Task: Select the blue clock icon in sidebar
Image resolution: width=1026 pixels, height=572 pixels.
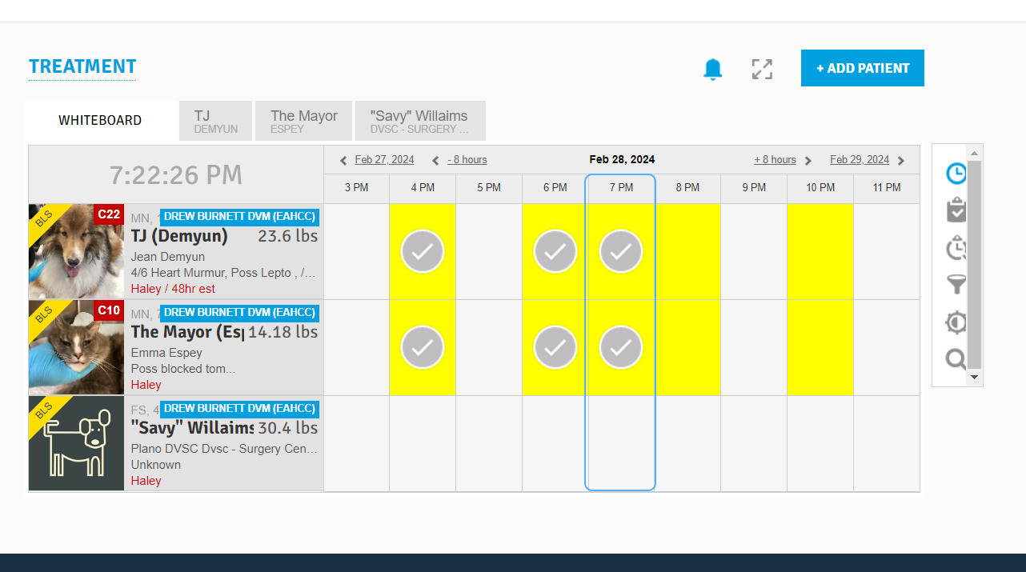Action: click(x=956, y=174)
